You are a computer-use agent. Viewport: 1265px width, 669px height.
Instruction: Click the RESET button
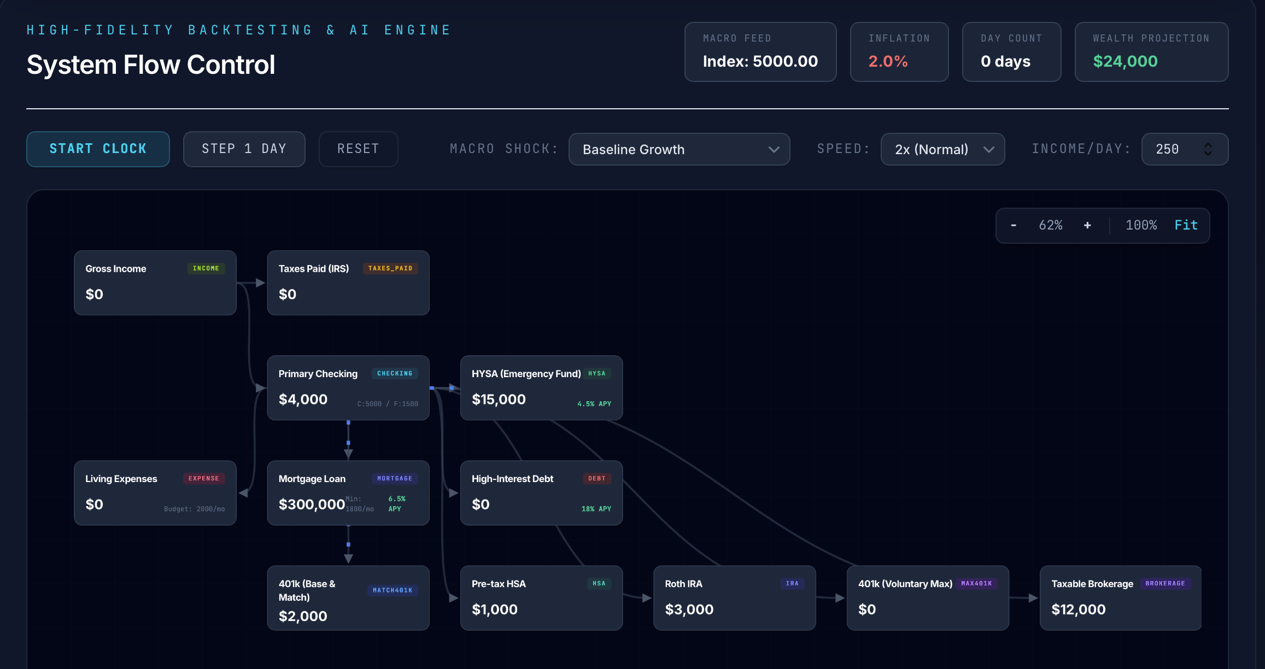point(358,149)
